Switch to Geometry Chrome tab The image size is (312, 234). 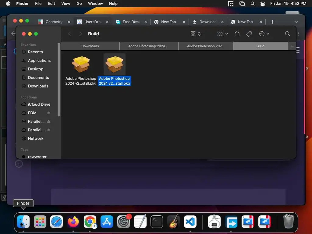pyautogui.click(x=54, y=22)
